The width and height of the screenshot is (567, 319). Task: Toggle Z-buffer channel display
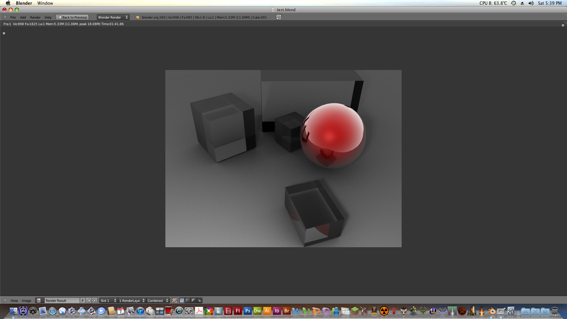click(x=199, y=300)
